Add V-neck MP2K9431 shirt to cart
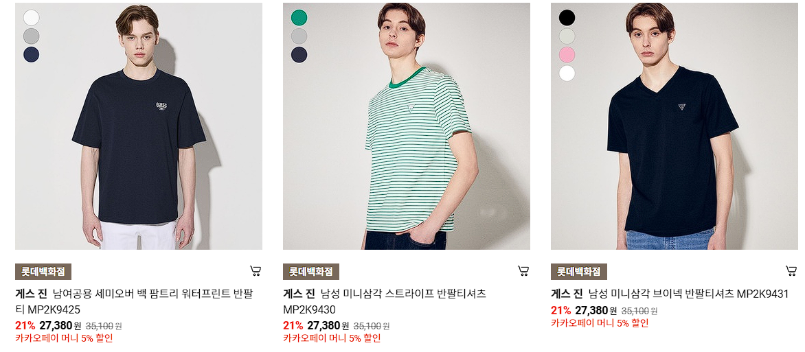This screenshot has height=352, width=805. (x=792, y=271)
